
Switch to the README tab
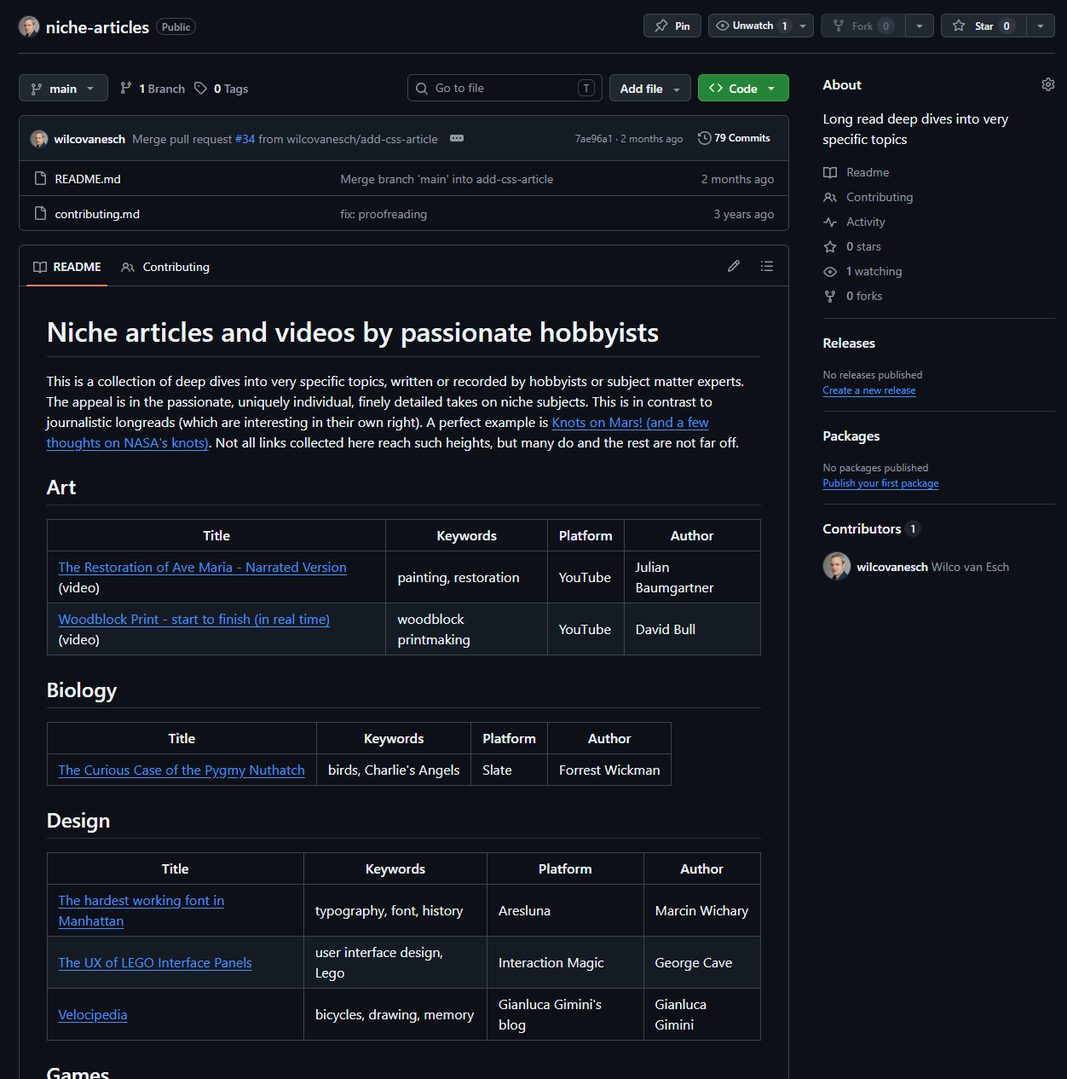pos(67,267)
